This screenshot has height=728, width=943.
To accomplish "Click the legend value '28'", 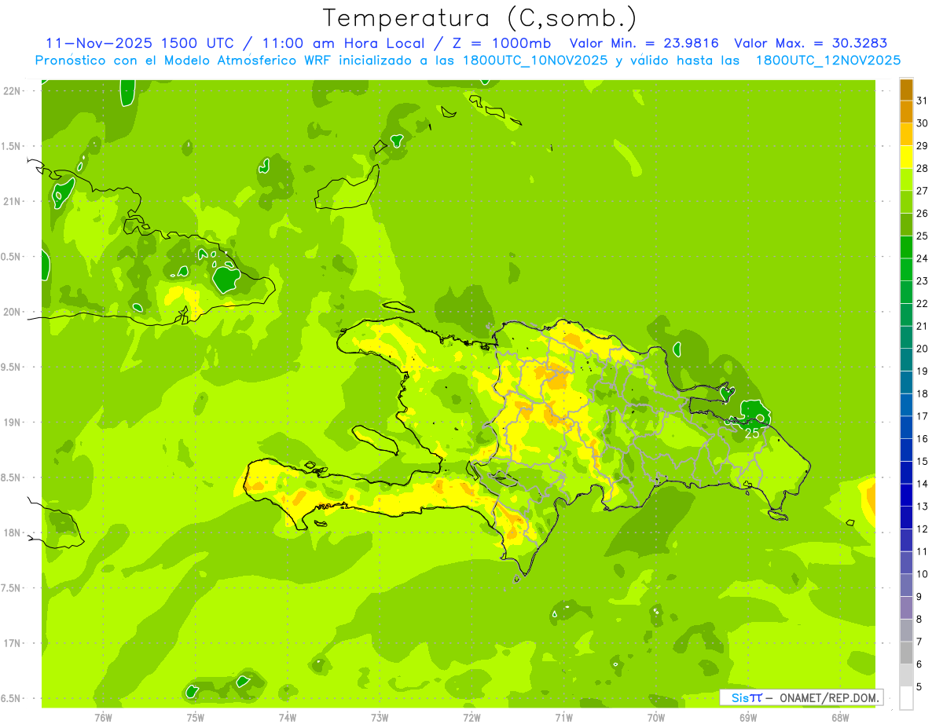I will (x=922, y=168).
